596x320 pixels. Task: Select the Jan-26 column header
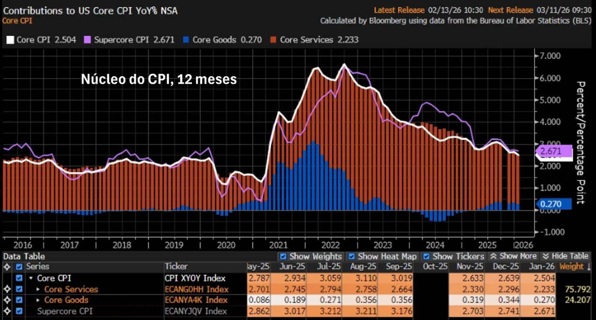coord(541,266)
